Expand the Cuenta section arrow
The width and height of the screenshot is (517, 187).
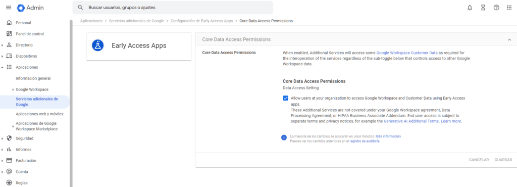point(3,172)
